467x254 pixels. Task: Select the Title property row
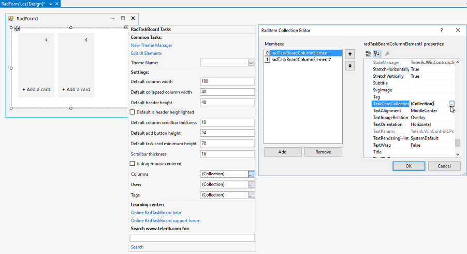coord(413,152)
